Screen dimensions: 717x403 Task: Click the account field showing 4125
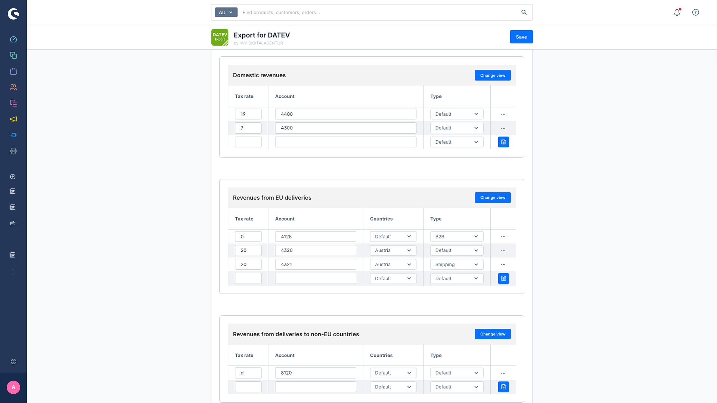pos(316,237)
